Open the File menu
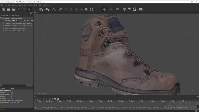The height and width of the screenshot is (112, 199). (x=2, y=5)
